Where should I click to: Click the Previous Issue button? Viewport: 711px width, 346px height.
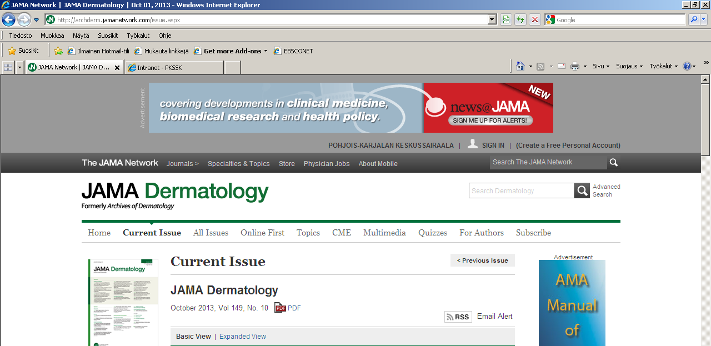click(483, 260)
